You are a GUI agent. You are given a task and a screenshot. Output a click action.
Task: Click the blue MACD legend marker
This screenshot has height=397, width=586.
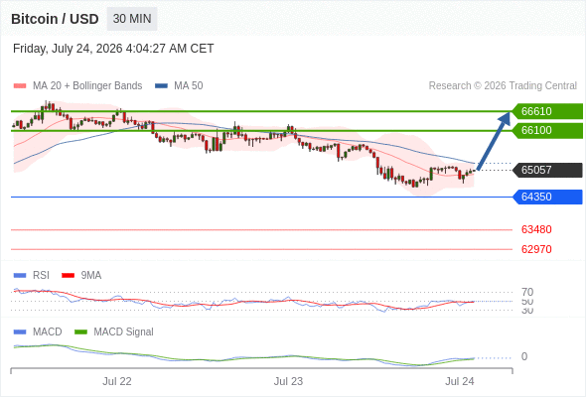pos(20,332)
